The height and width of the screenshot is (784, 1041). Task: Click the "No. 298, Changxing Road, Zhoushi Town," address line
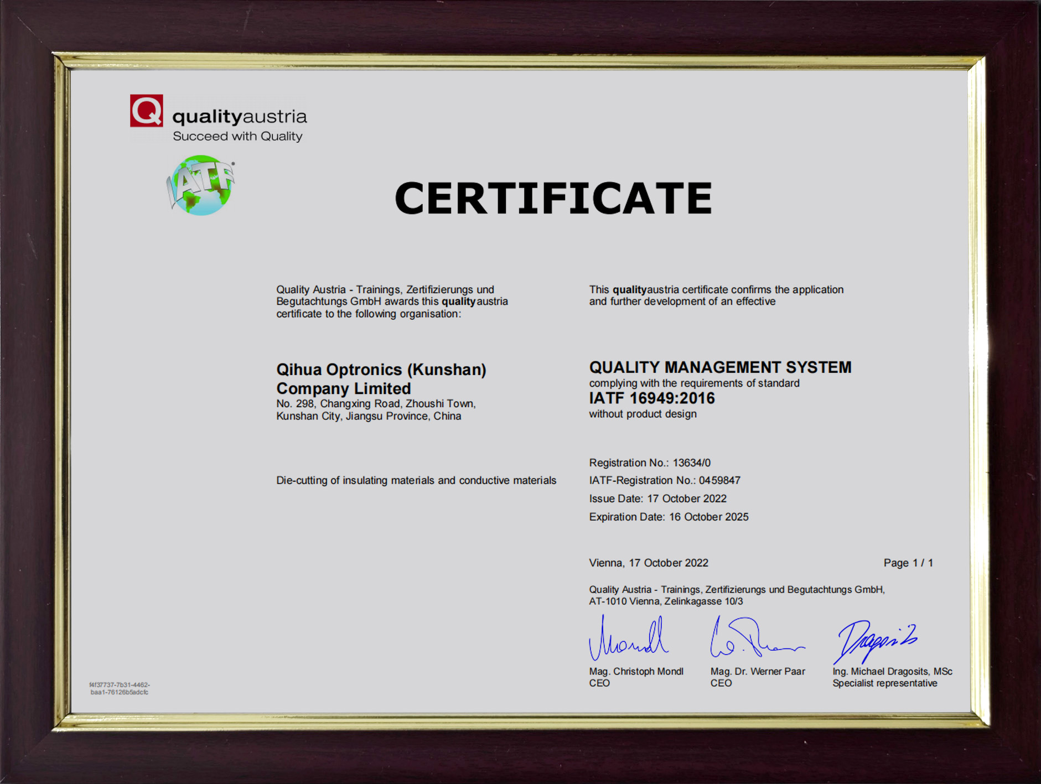coord(376,404)
